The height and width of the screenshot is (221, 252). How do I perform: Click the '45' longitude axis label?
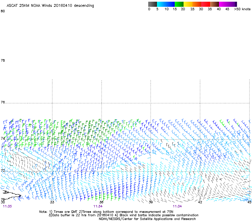point(249,202)
